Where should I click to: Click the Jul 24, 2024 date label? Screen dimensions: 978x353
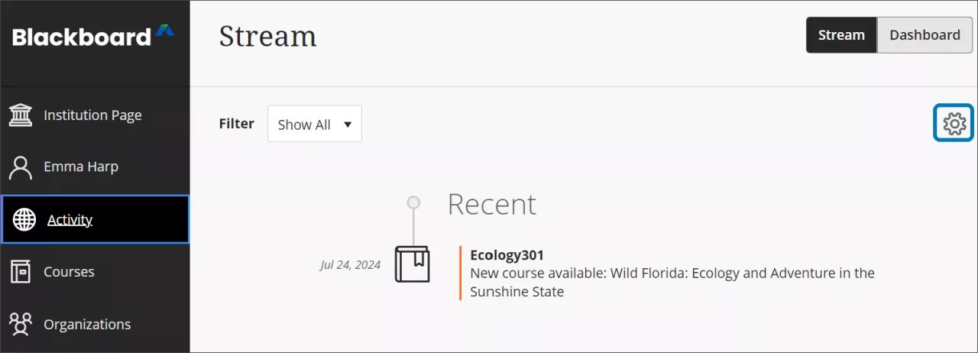350,265
